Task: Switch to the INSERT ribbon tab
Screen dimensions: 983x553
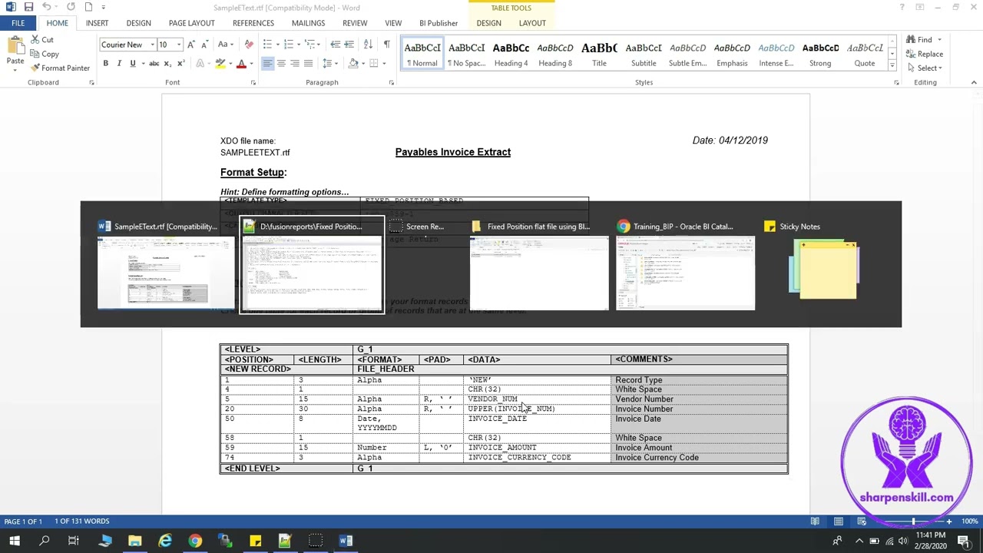Action: point(97,23)
